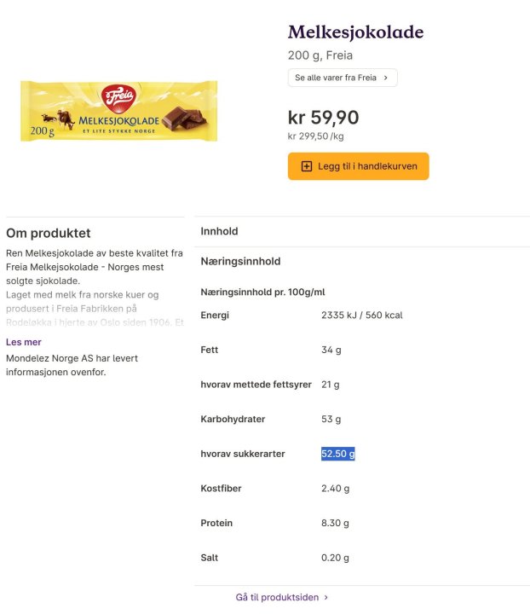The image size is (530, 614).
Task: Click the chevron next to Gå til produktsiden
Action: tap(326, 598)
